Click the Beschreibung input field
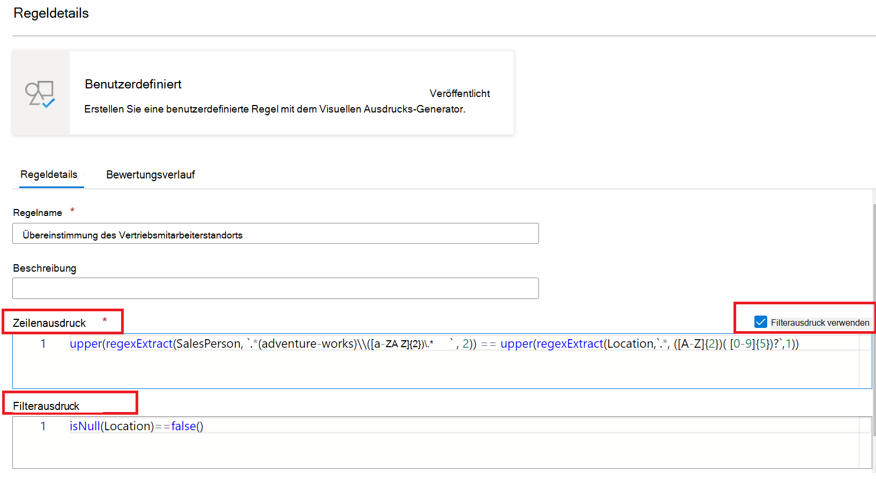The image size is (876, 479). coord(275,288)
